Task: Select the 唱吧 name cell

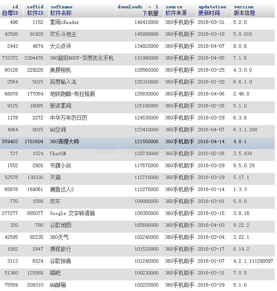Action: point(55,273)
